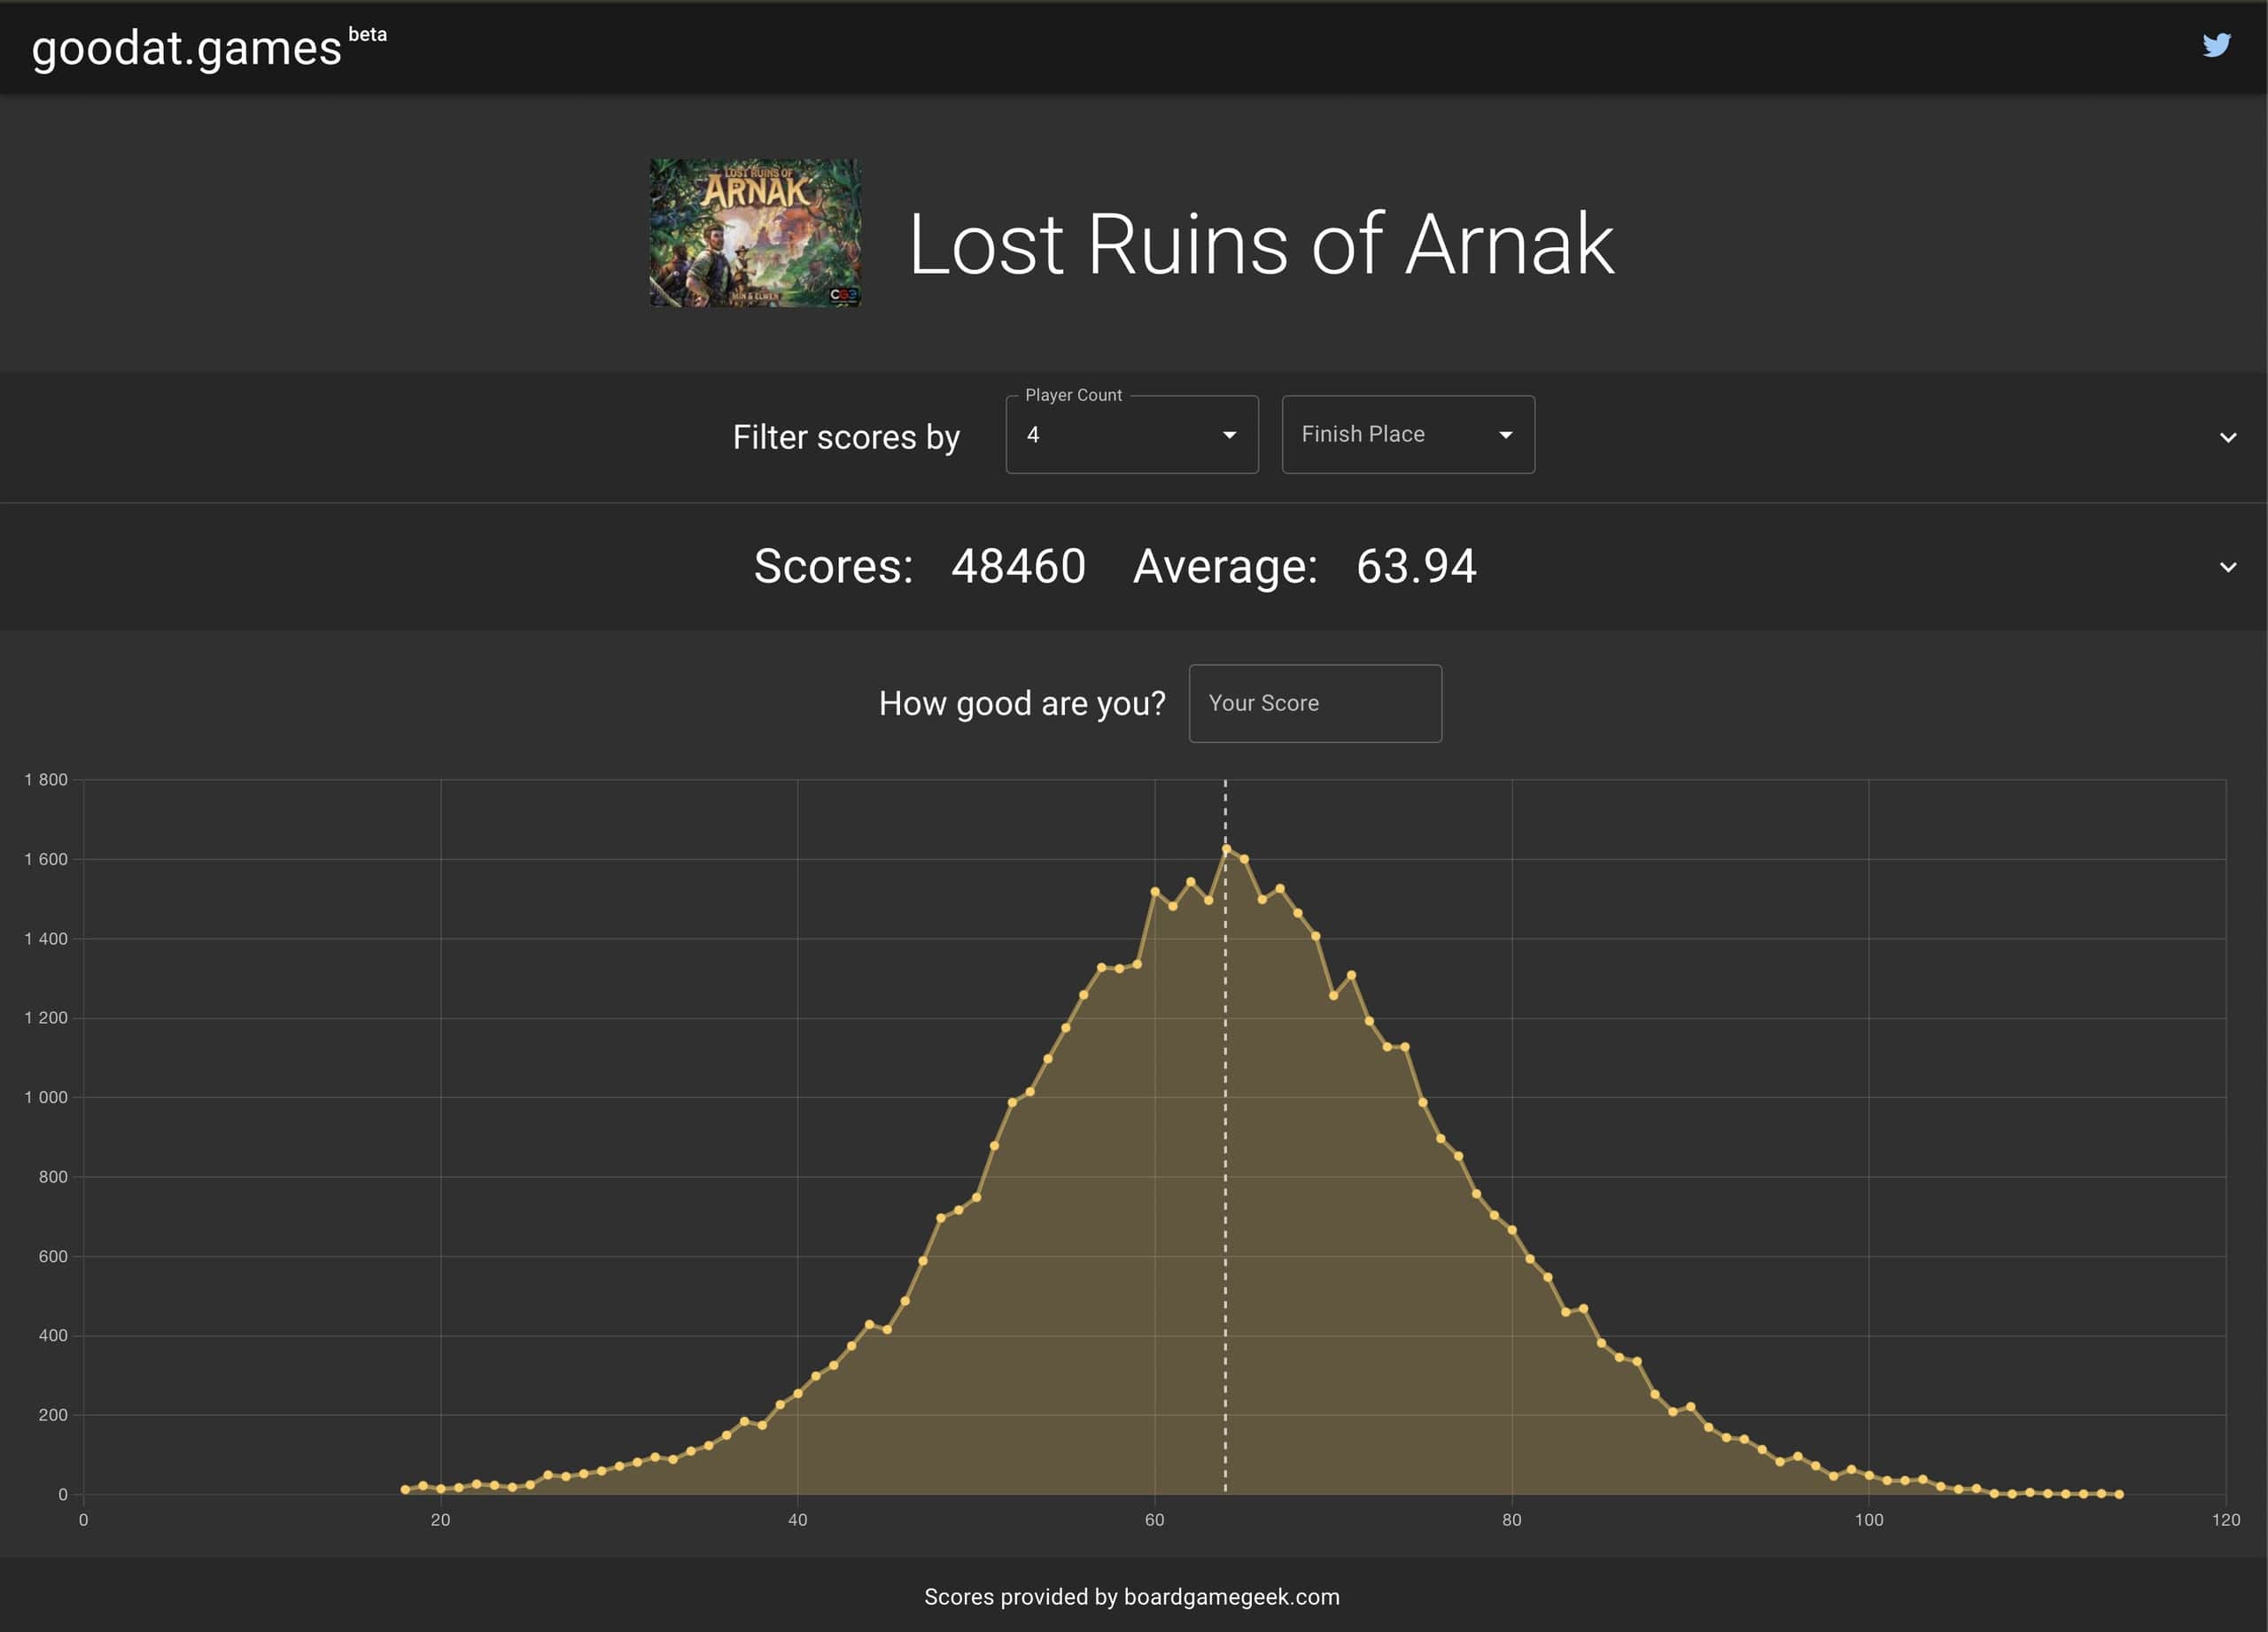
Task: Click the y-axis label 1 000
Action: 46,1097
